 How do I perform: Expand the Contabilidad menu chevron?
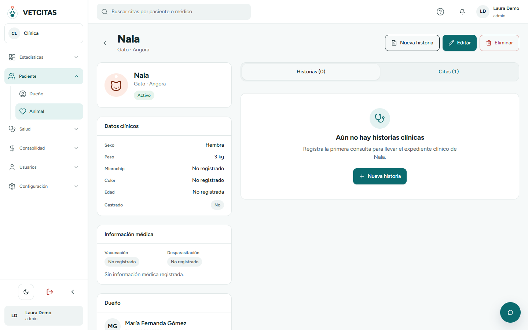(x=76, y=148)
